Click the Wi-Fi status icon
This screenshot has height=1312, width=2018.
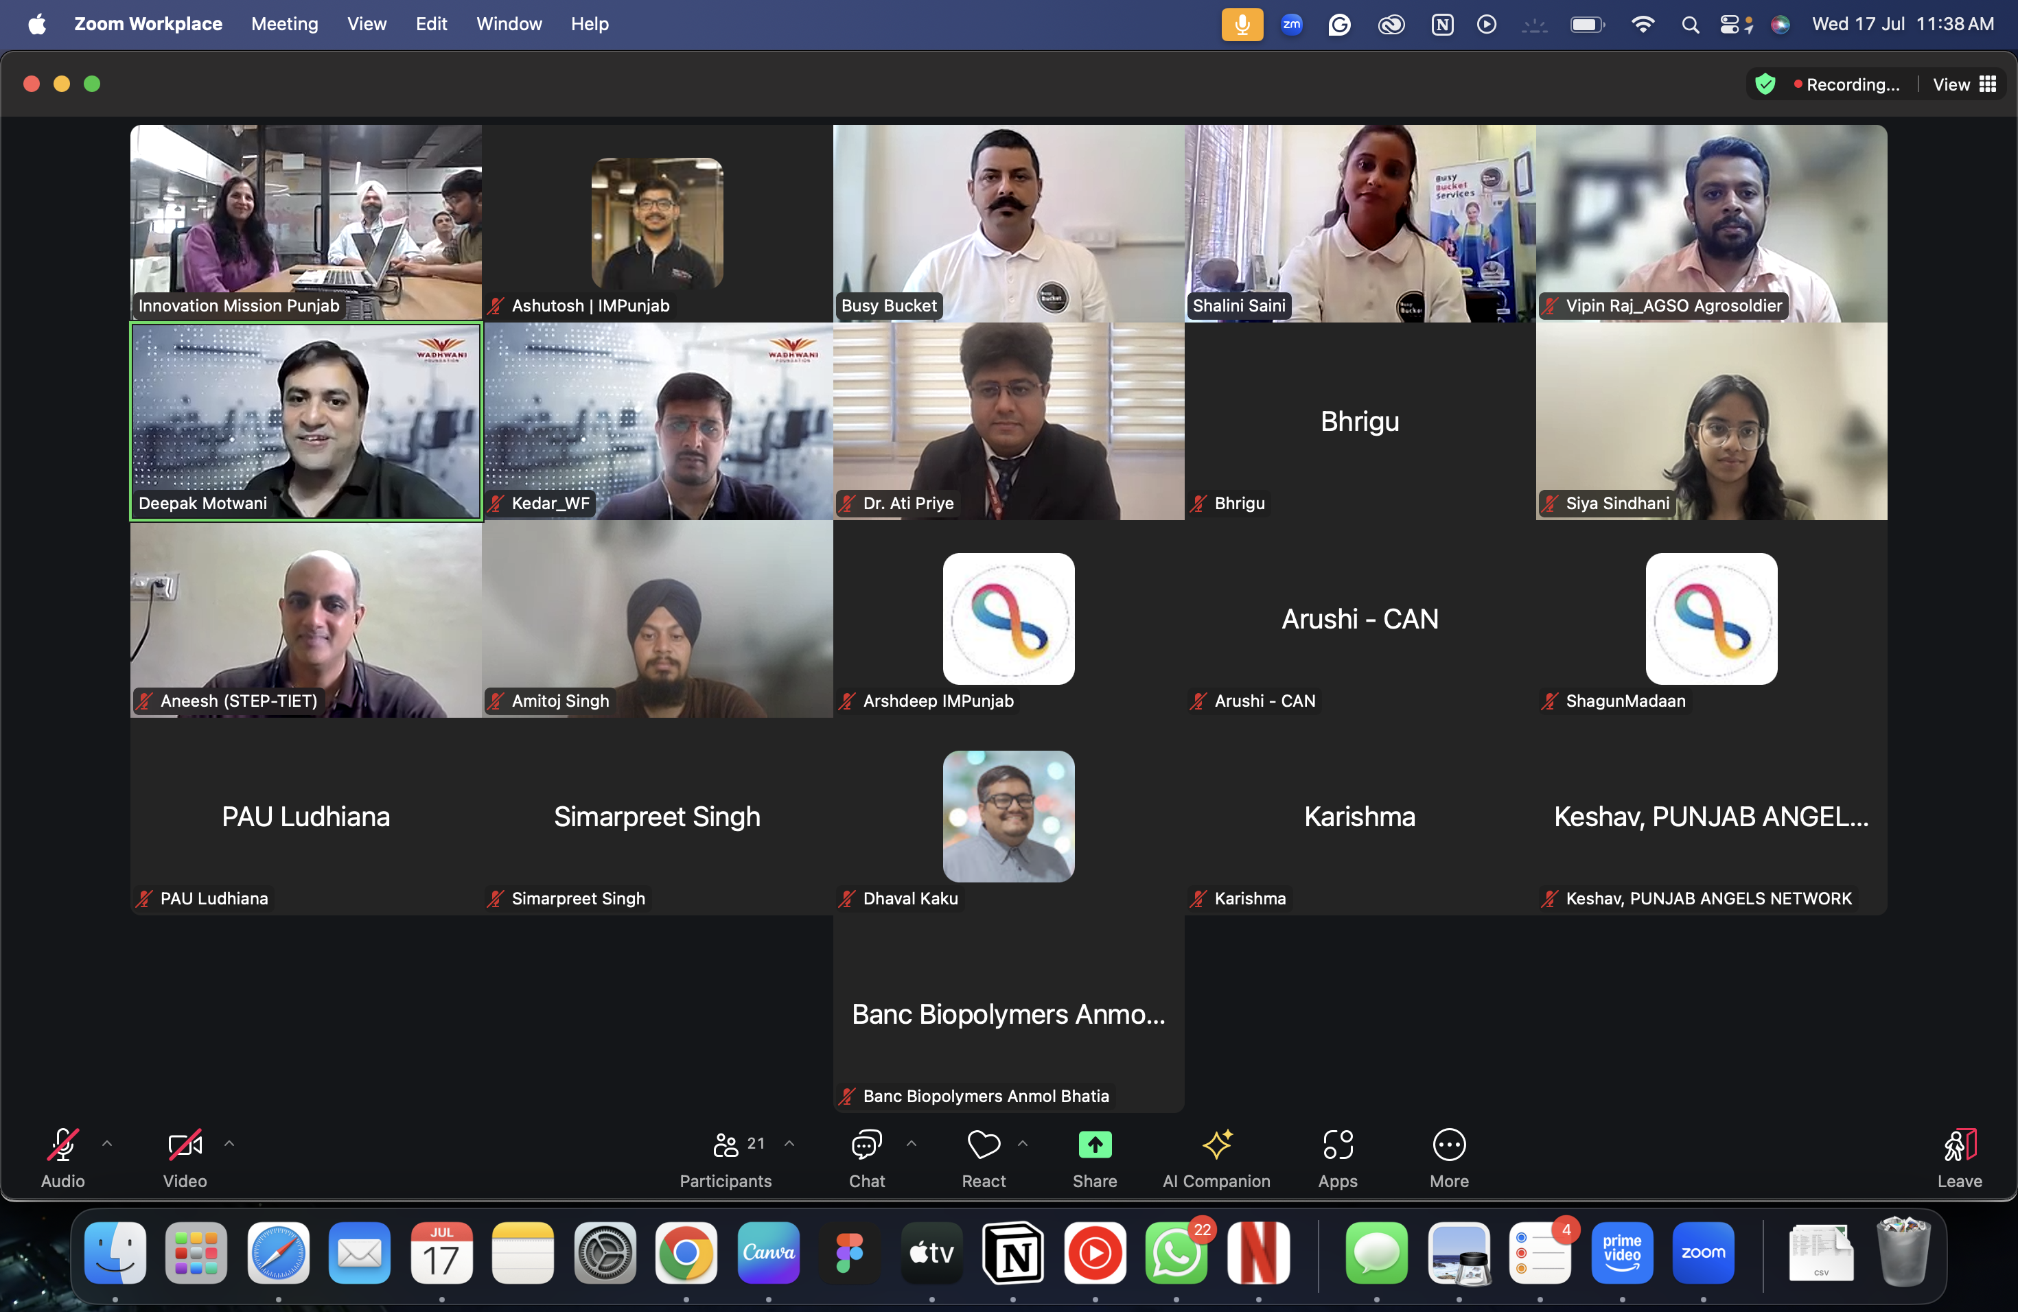coord(1643,25)
